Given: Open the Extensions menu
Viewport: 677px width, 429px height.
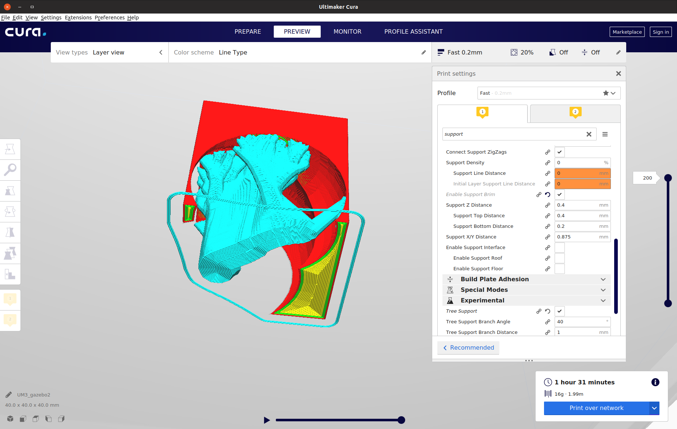Looking at the screenshot, I should [78, 17].
